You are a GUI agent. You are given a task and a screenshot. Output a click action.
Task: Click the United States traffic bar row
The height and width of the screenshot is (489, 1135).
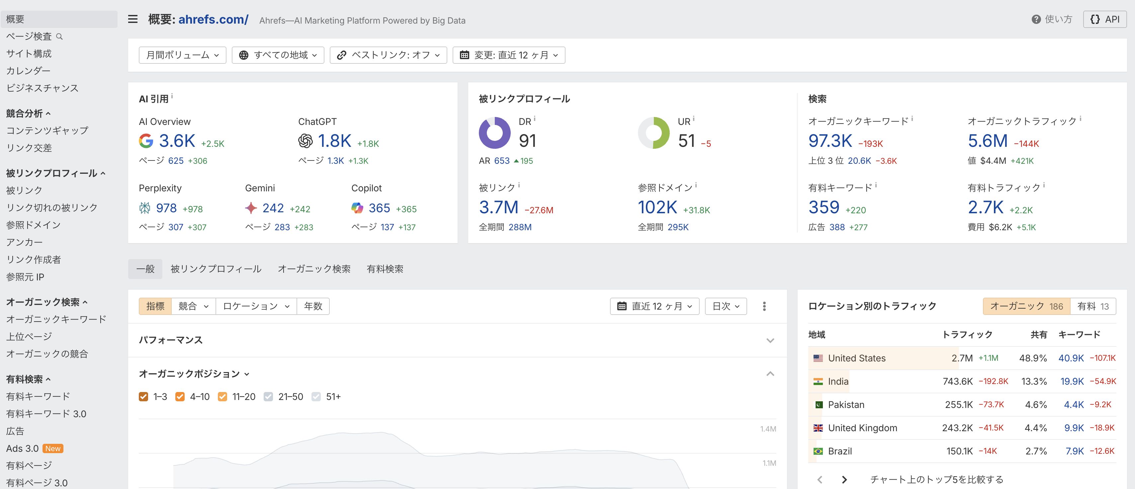pos(856,358)
